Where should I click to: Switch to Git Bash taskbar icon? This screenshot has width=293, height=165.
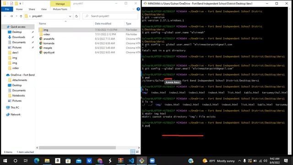tap(142, 161)
